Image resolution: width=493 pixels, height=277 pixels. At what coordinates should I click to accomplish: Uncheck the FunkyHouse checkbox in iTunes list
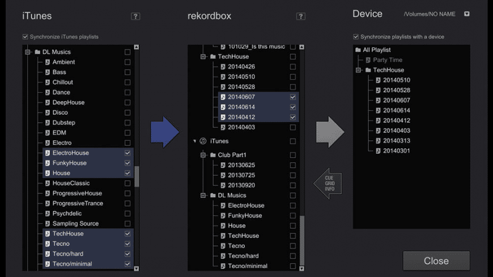click(x=127, y=163)
